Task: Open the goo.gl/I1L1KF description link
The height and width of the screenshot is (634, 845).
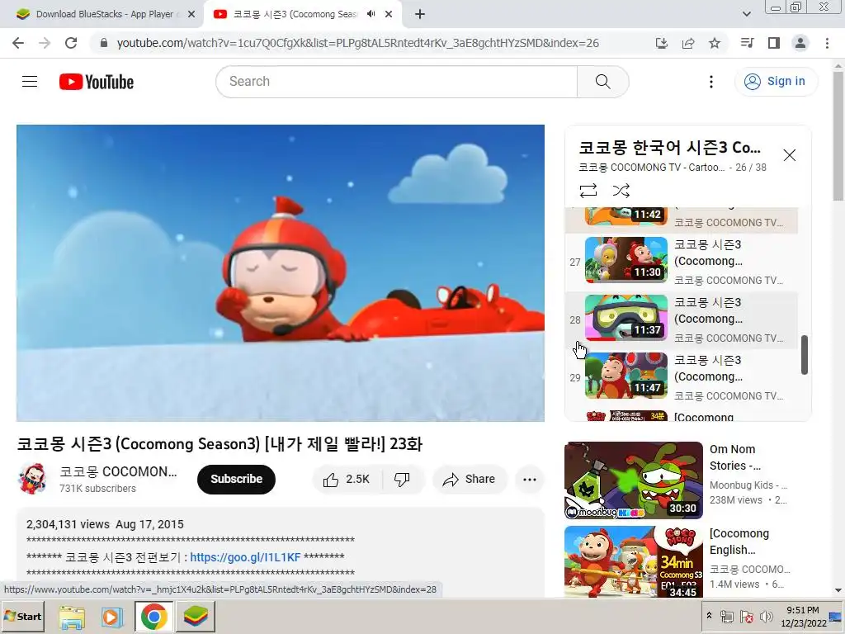Action: pos(245,557)
